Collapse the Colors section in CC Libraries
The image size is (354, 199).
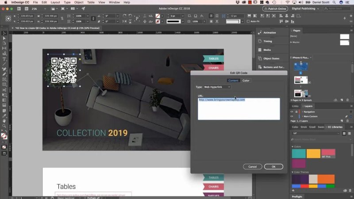coord(292,147)
